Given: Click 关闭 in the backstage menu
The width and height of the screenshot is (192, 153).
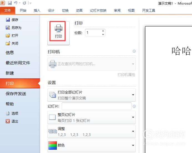Looking at the screenshot, I should [12, 44].
